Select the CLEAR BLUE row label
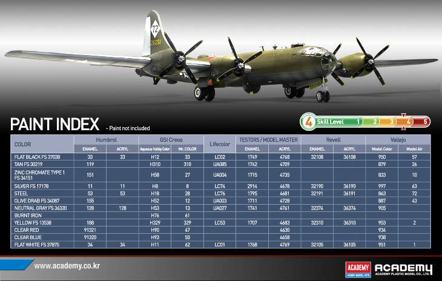This screenshot has height=281, width=442. [28, 237]
